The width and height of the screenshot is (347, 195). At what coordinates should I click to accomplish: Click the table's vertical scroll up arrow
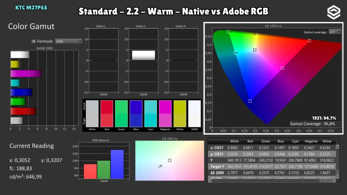[x=338, y=147]
